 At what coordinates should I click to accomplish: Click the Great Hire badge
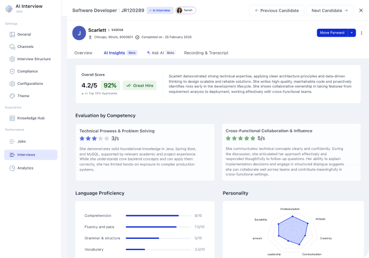pyautogui.click(x=140, y=85)
